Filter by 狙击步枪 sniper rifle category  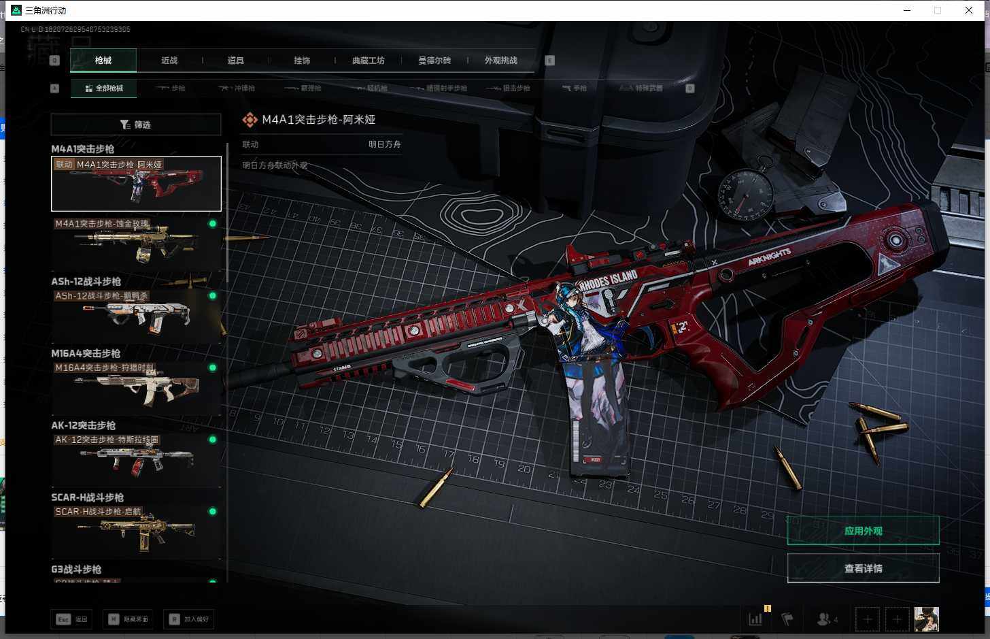click(x=509, y=88)
